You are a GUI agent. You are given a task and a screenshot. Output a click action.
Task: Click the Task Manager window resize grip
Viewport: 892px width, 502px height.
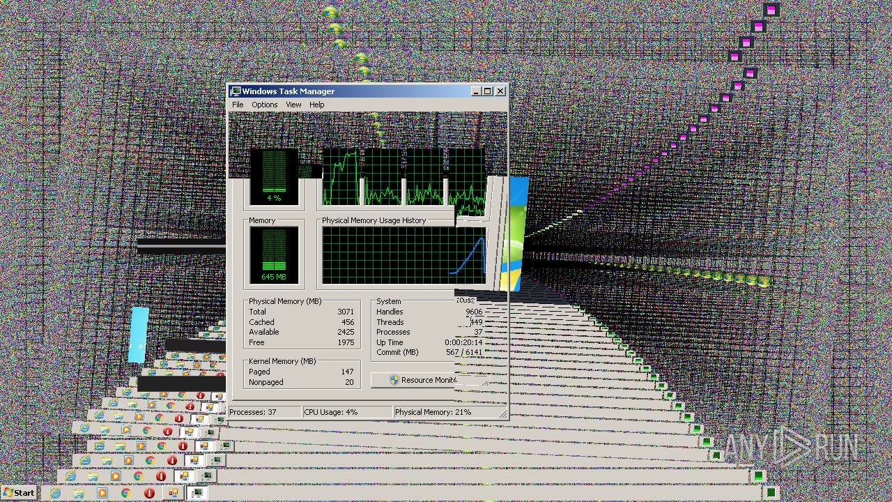click(x=502, y=413)
